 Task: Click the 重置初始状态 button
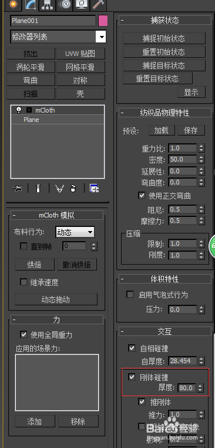164,52
